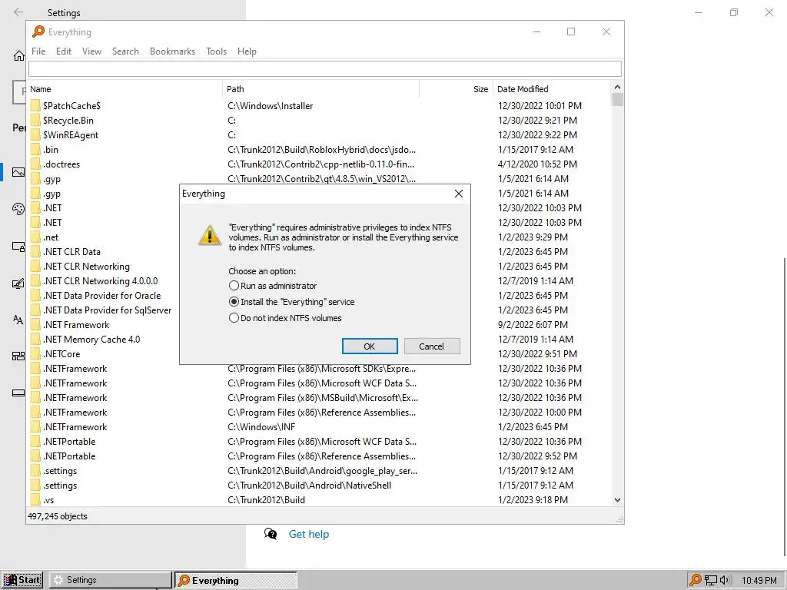Image resolution: width=787 pixels, height=590 pixels.
Task: Click the Home icon in Settings sidebar
Action: [19, 55]
